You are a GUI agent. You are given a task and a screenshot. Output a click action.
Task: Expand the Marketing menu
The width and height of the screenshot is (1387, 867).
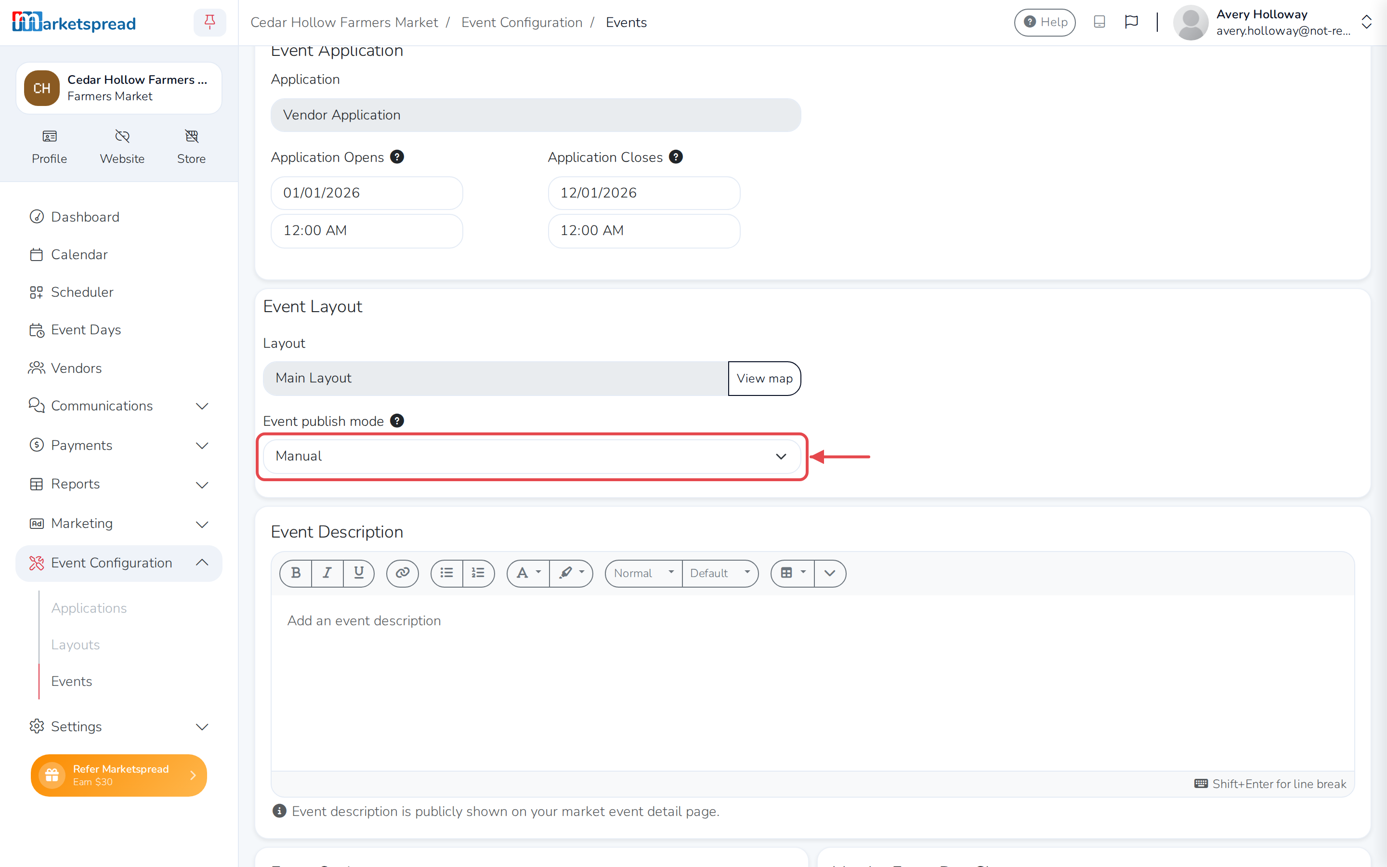point(118,524)
